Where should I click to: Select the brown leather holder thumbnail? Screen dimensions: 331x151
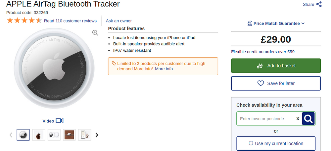coord(69,135)
